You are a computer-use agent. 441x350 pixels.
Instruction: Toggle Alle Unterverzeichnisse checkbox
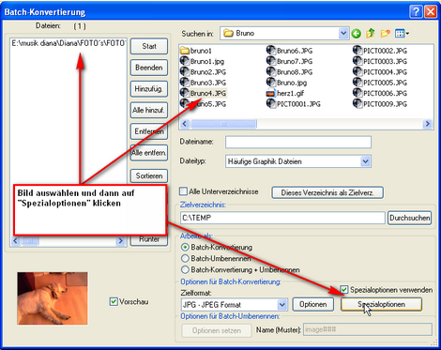[x=184, y=190]
